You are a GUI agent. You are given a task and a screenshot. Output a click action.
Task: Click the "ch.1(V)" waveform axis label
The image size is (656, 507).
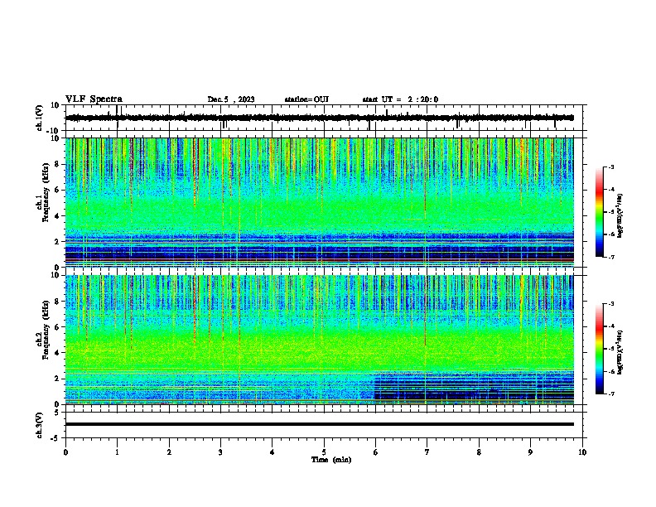[x=40, y=118]
